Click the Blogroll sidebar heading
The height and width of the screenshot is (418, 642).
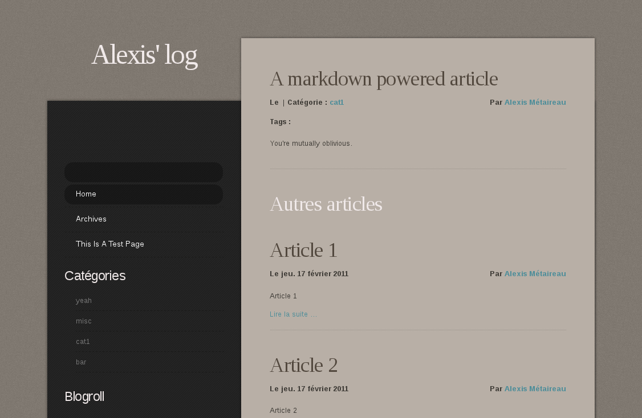[84, 397]
